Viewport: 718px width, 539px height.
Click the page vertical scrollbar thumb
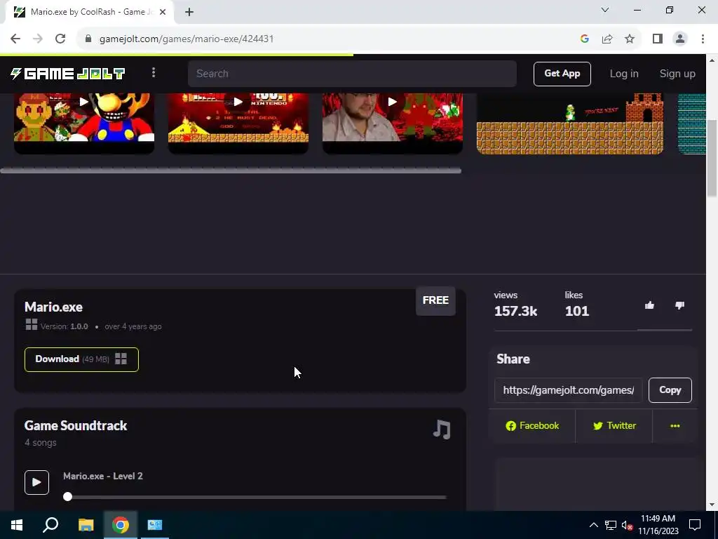coord(712,158)
